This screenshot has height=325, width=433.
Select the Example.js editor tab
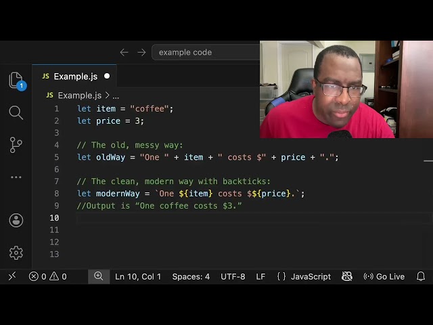74,77
